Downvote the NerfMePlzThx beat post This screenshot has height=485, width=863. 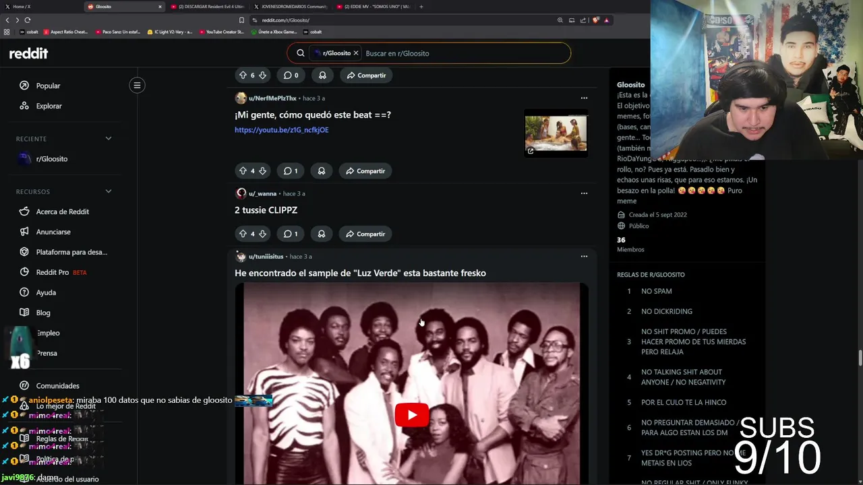(262, 171)
